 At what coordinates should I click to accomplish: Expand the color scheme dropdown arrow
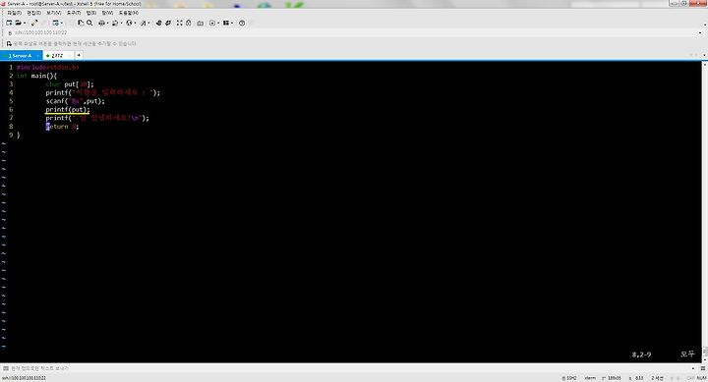121,23
